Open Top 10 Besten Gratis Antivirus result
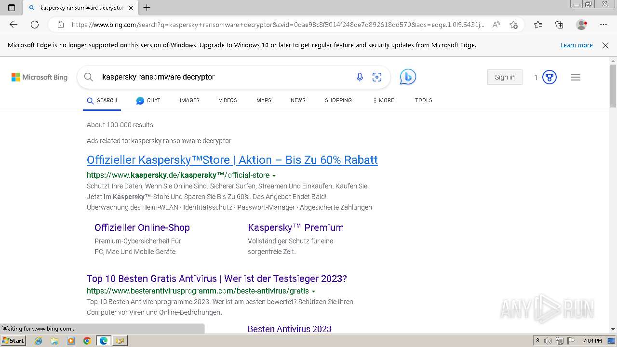The image size is (617, 347). (x=216, y=279)
